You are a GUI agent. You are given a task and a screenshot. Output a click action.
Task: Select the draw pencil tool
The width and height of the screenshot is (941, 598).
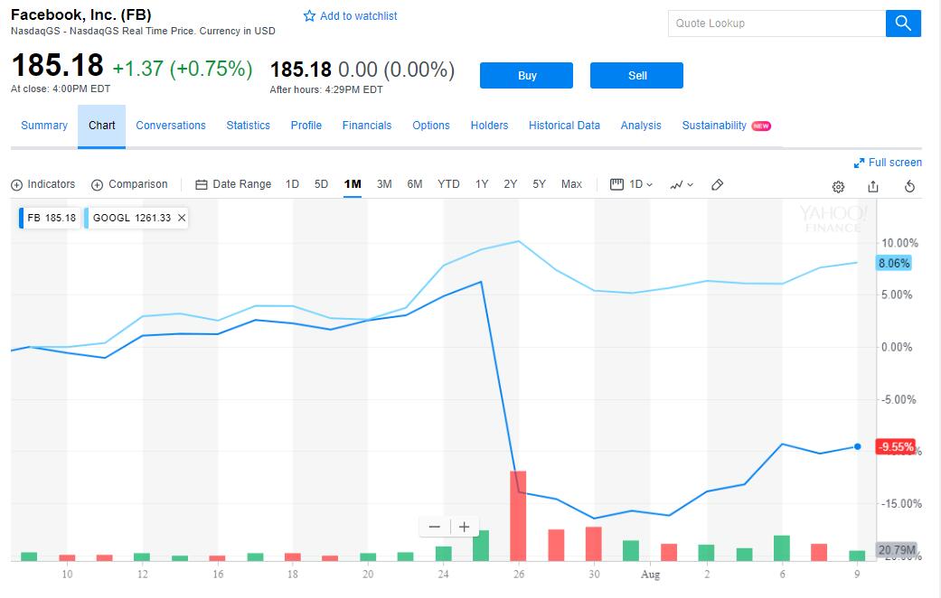point(717,185)
